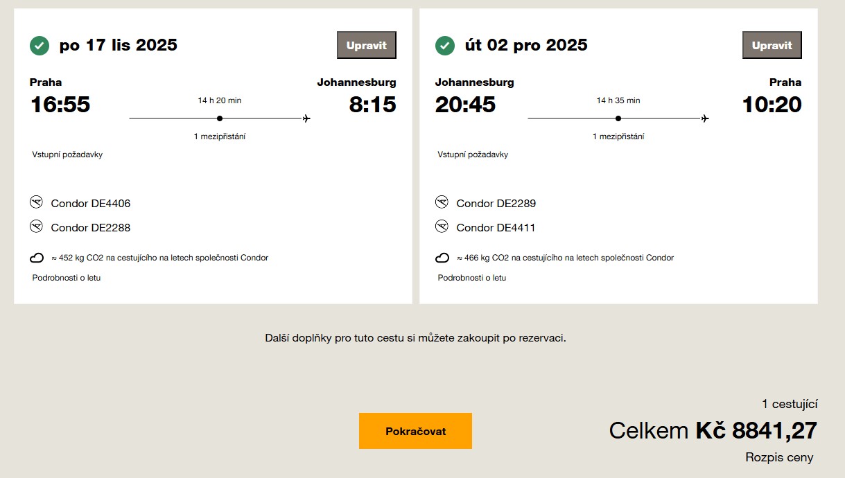Click the Condor logo next to DE2288
Image resolution: width=845 pixels, height=478 pixels.
tap(37, 227)
